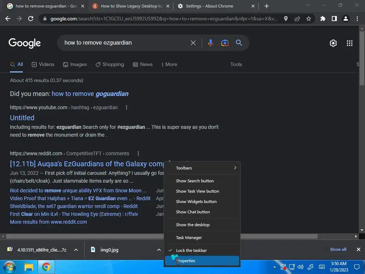Expand the Toolbars submenu

pyautogui.click(x=202, y=168)
